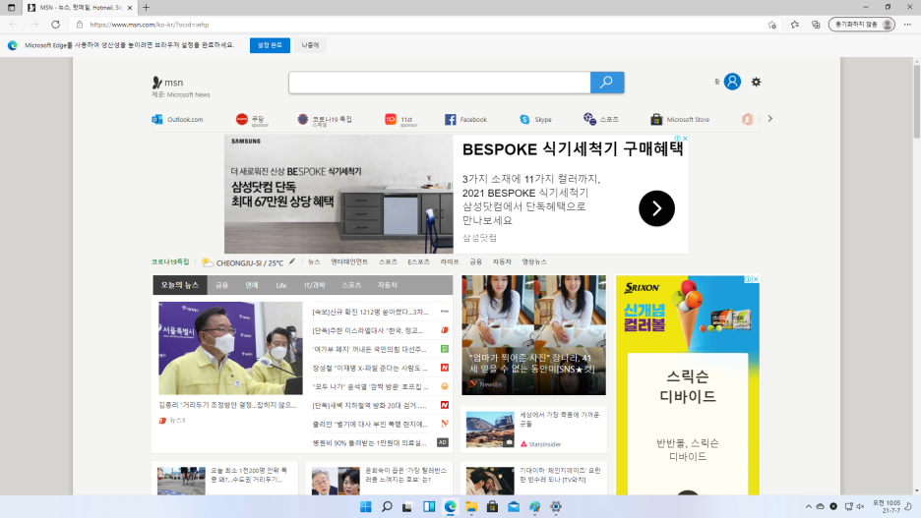This screenshot has width=921, height=518.
Task: Click the taskbar clock 오전 10:05
Action: coord(887,507)
